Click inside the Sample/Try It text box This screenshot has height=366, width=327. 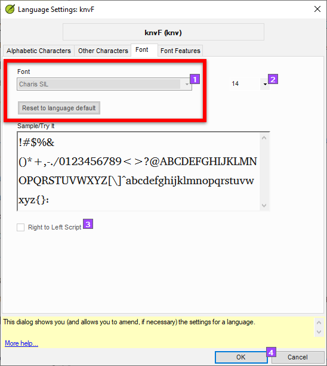(139, 172)
